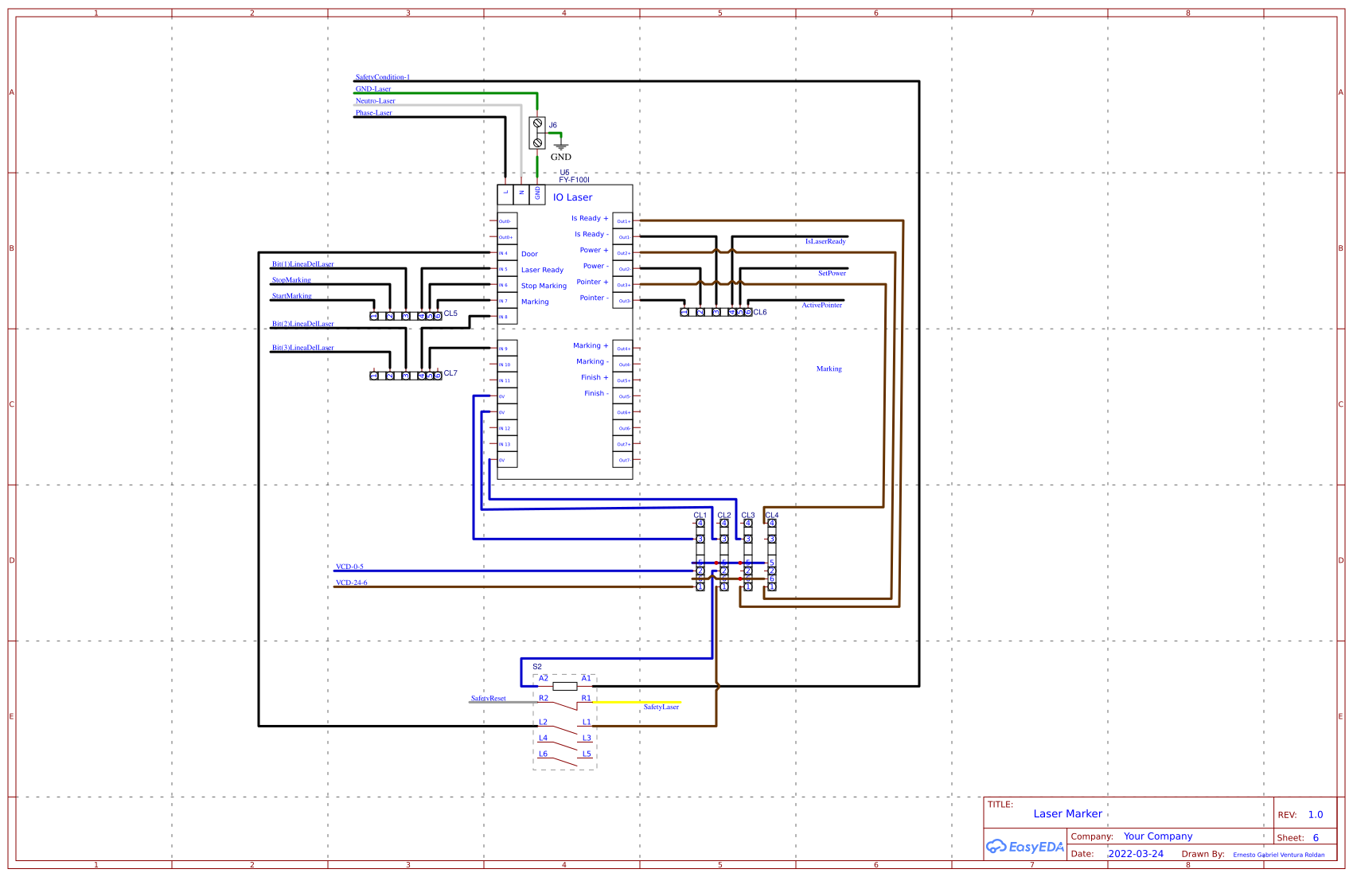Viewport: 1353px width, 877px height.
Task: Select the GND pin on top of U6
Action: 538,195
